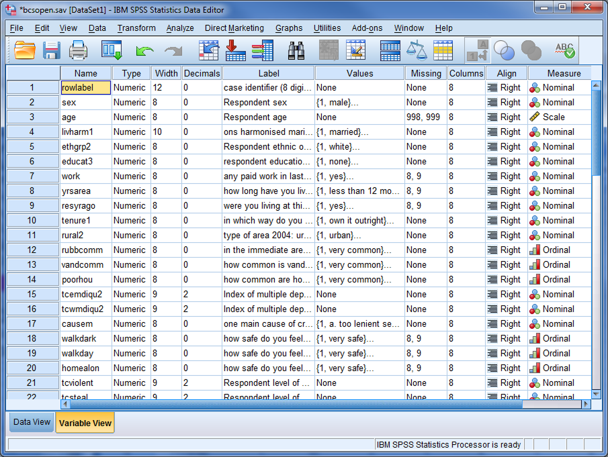Toggle the Value Labels icon
Screen dimensions: 608x457
(478, 50)
